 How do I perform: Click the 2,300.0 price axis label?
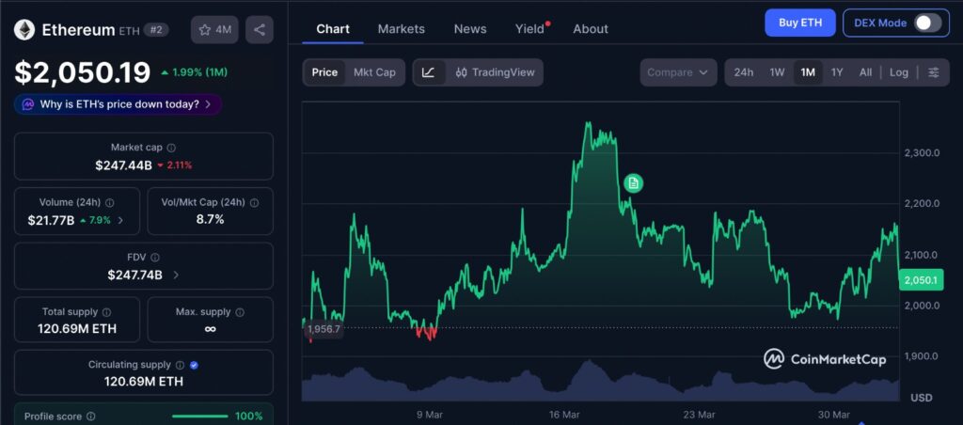pos(922,153)
